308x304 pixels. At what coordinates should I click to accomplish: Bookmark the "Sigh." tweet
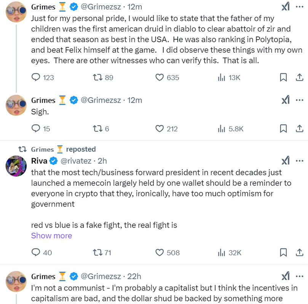tap(283, 129)
